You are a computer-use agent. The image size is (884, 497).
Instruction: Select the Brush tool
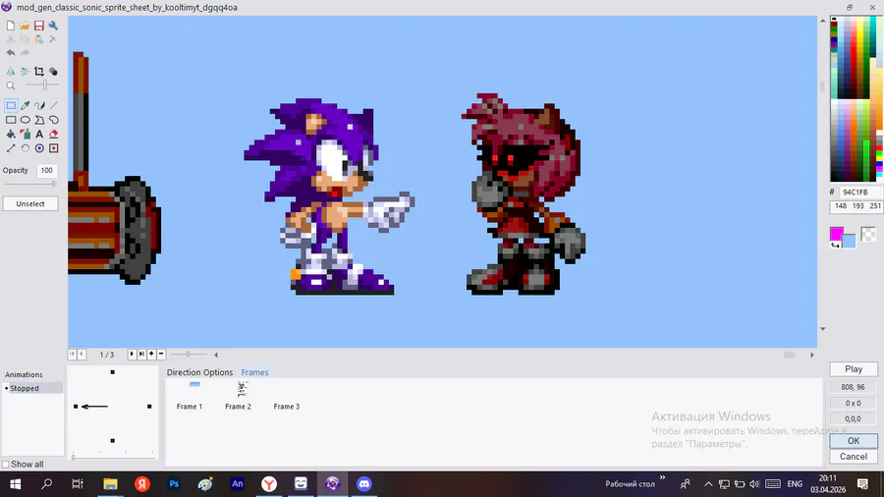[x=39, y=105]
